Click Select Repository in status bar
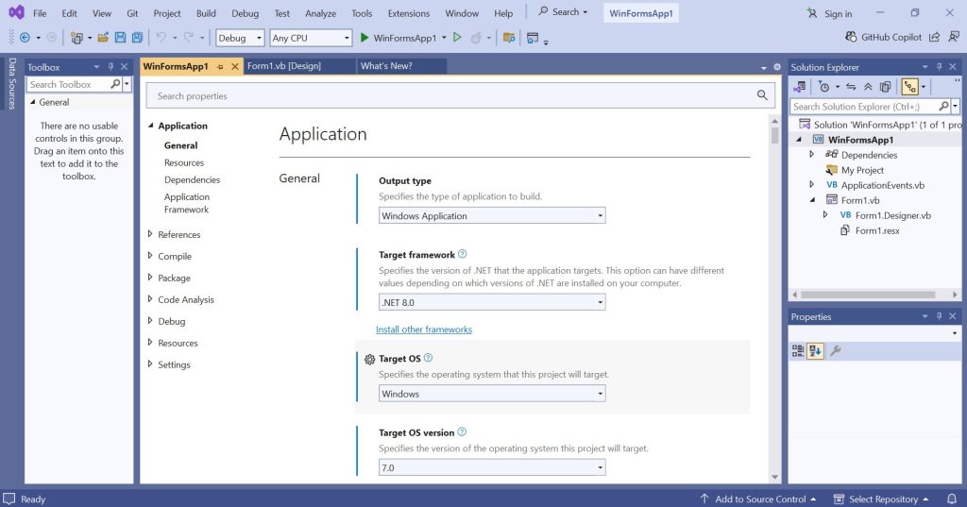Screen dimensions: 967x507 click(x=881, y=499)
